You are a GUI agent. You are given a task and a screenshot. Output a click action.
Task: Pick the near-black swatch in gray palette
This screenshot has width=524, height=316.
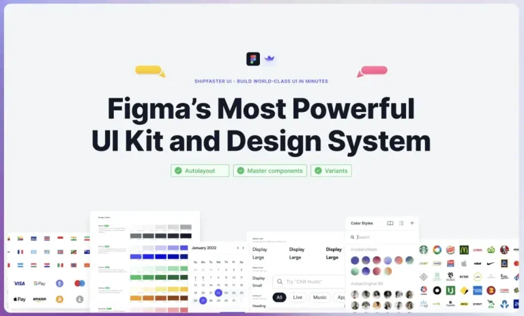click(186, 235)
